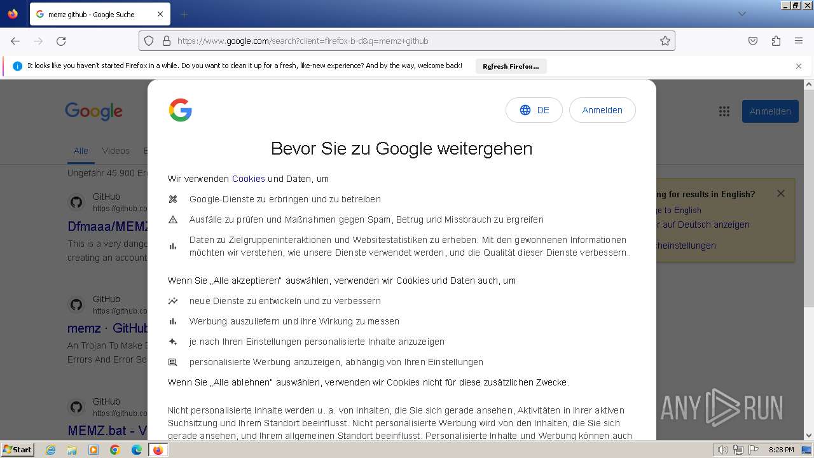Click the Firefox taskbar button

click(x=158, y=450)
